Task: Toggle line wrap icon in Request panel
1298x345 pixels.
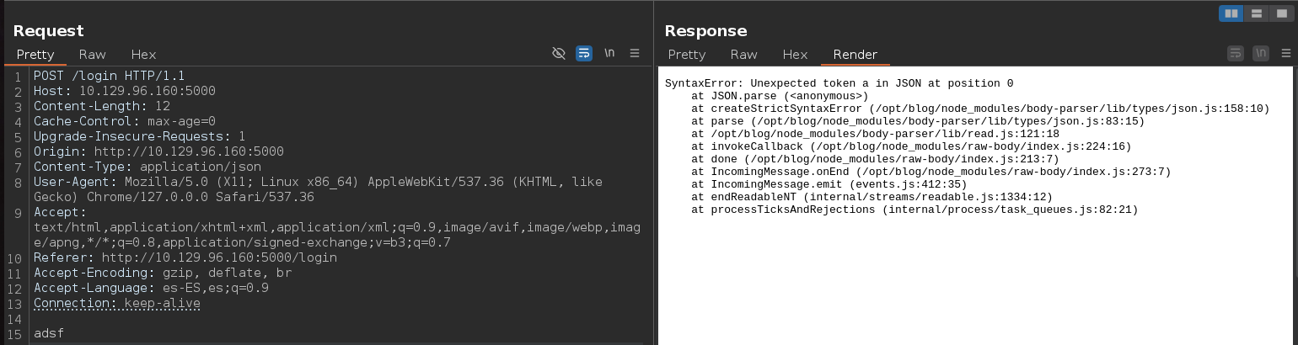Action: 584,53
